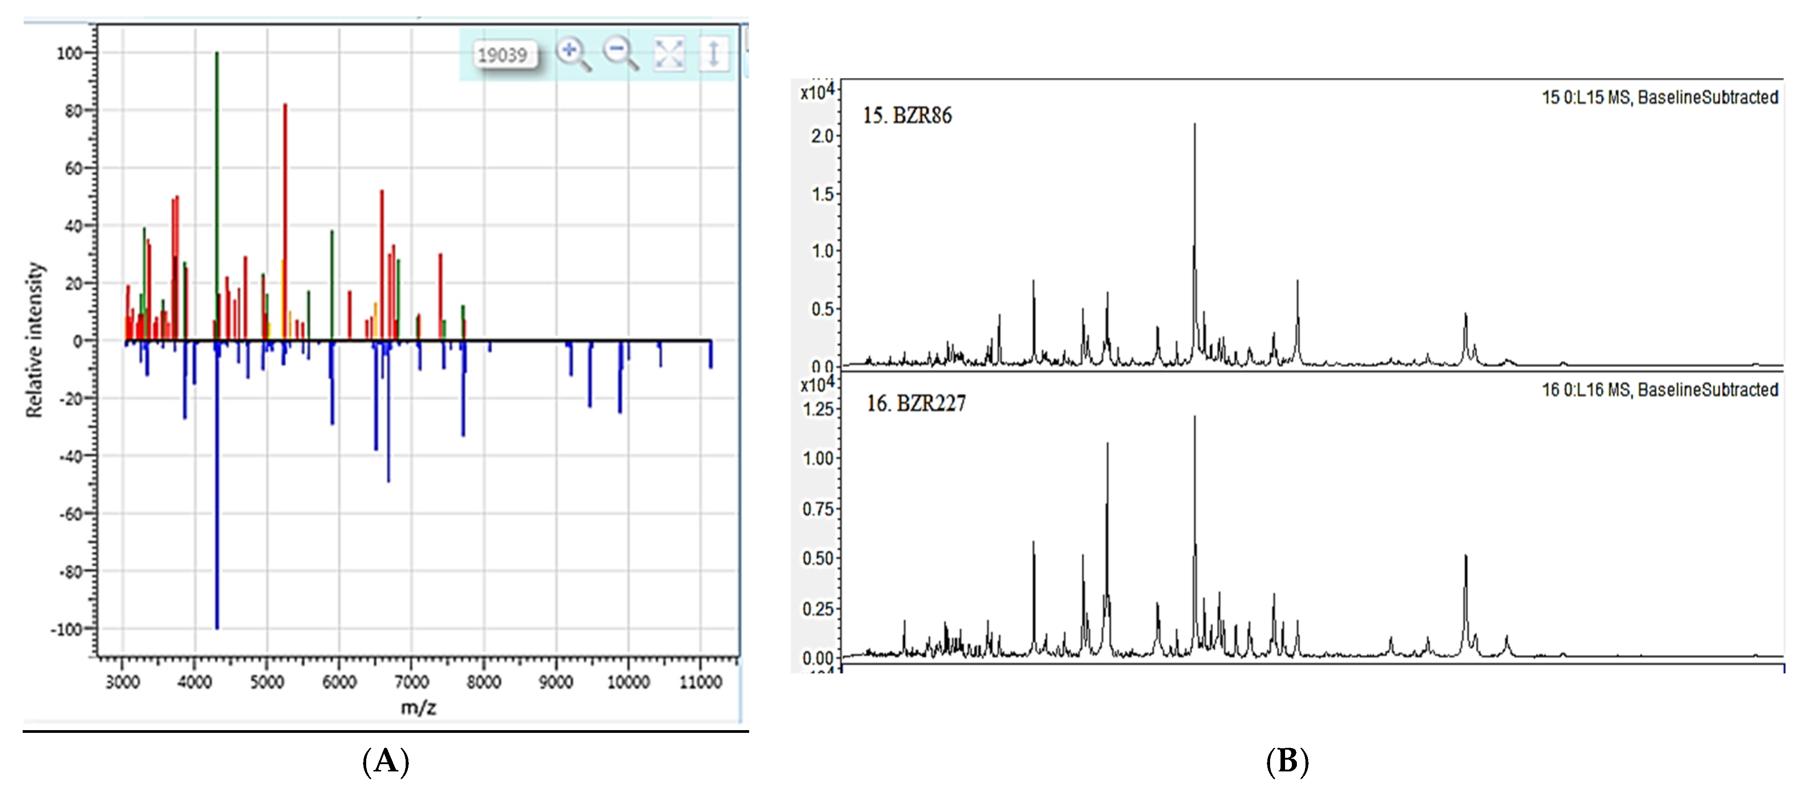Click the fit-to-view expand arrows icon
Image resolution: width=1796 pixels, height=790 pixels.
(x=668, y=54)
